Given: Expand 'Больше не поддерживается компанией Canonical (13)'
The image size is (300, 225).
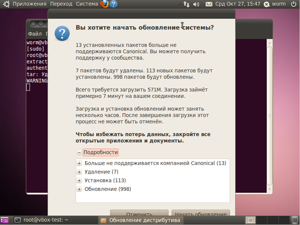Looking at the screenshot, I should 79,163.
